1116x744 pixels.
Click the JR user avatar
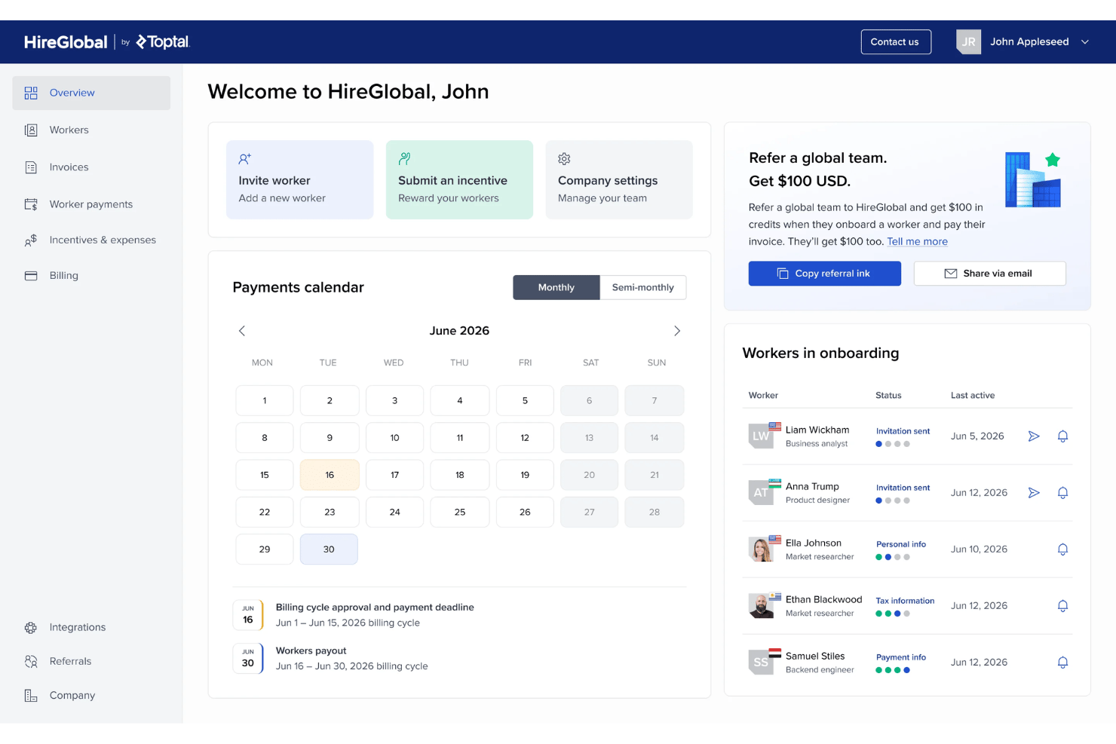969,42
